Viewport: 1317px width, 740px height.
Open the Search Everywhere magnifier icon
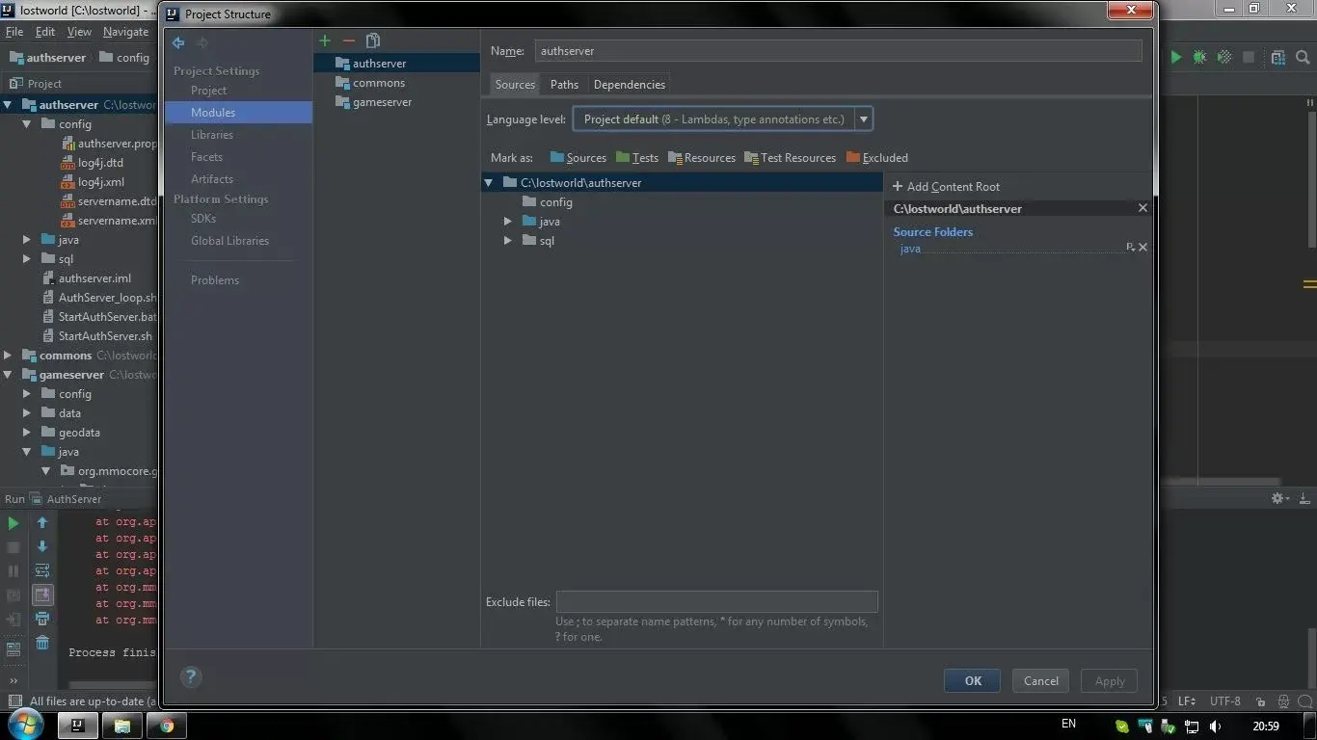(x=1304, y=58)
